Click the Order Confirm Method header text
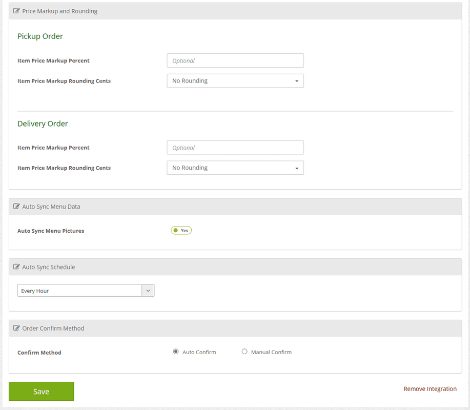Screen dimensions: 470x410 (x=53, y=328)
